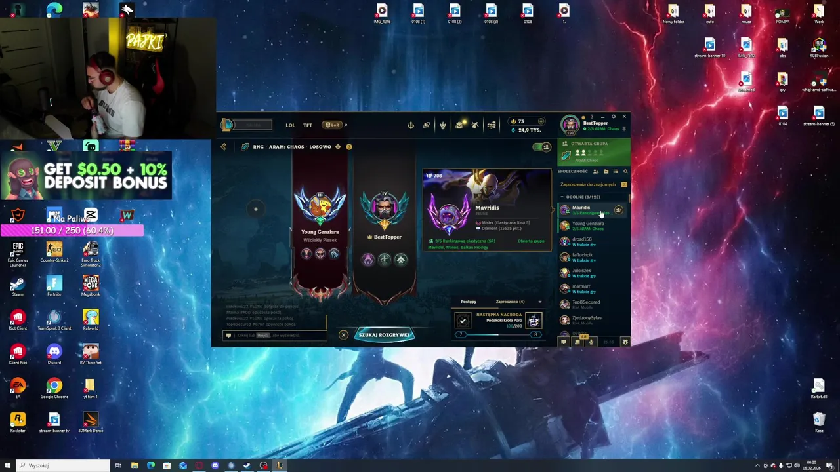
Task: Click the yellow help question mark icon
Action: pyautogui.click(x=349, y=147)
